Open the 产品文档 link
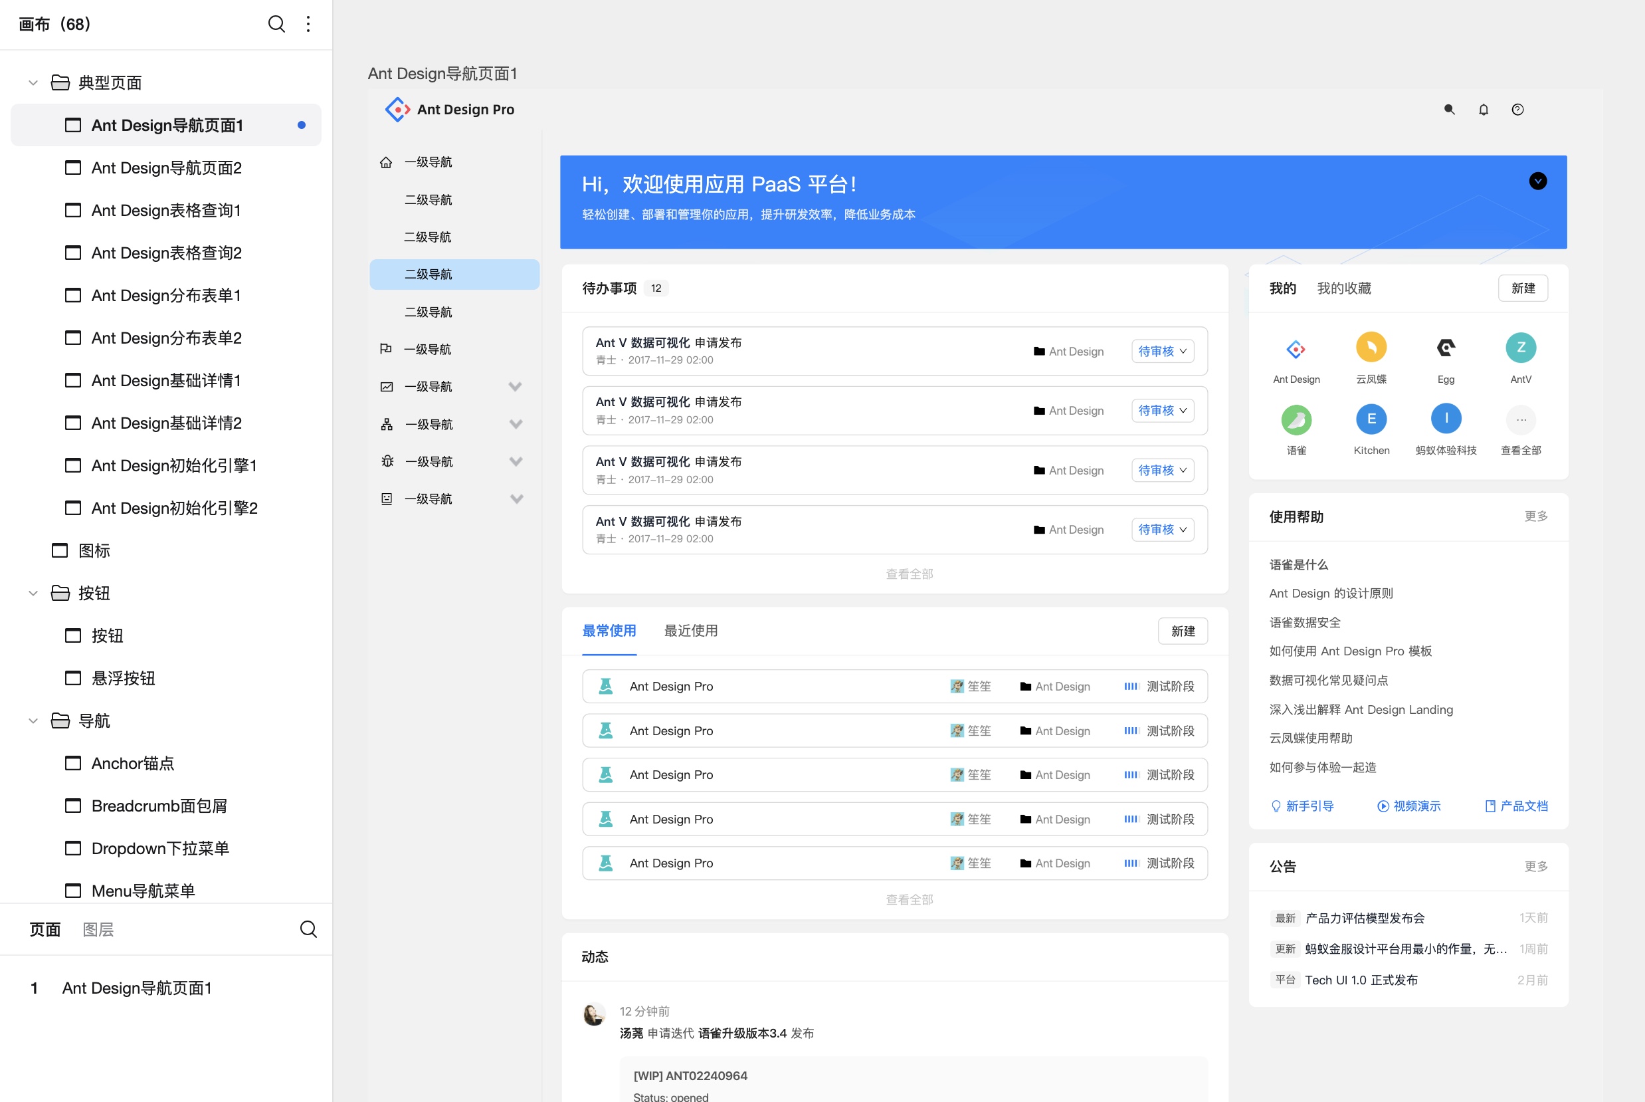Image resolution: width=1645 pixels, height=1102 pixels. point(1517,806)
